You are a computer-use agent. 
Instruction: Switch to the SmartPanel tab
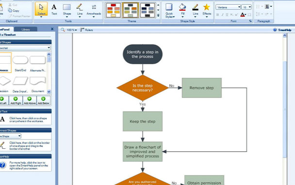[6, 29]
